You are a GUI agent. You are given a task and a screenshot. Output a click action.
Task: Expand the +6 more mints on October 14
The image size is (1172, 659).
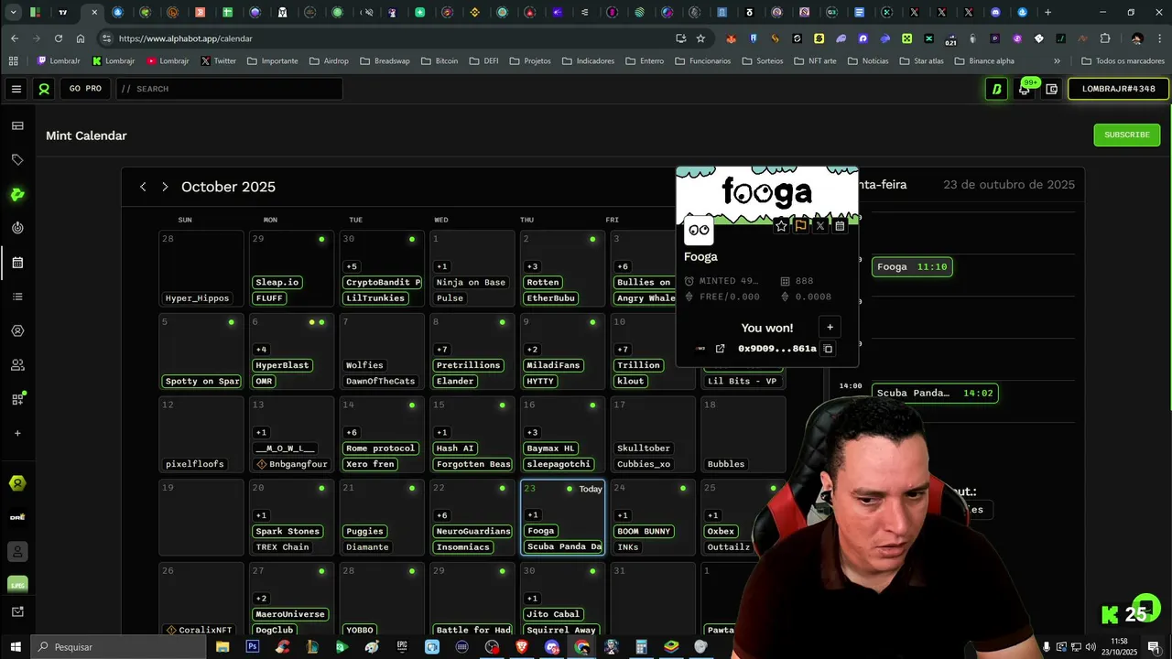tap(352, 433)
